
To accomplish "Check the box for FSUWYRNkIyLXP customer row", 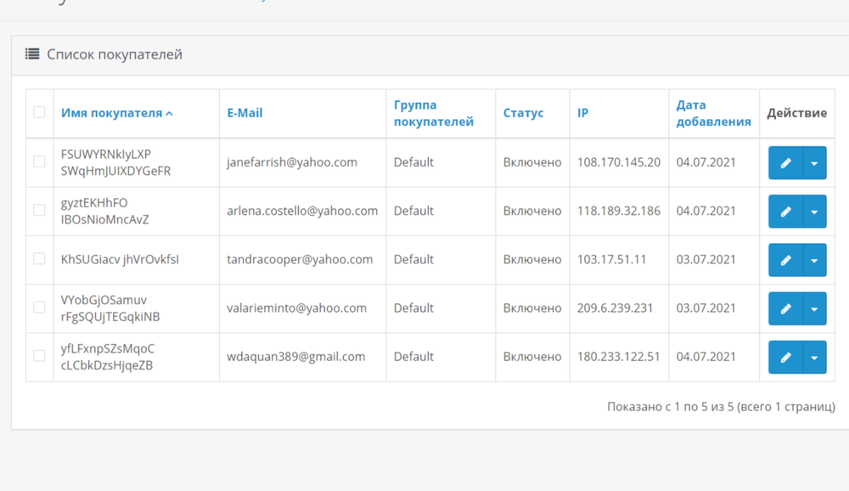I will (39, 161).
